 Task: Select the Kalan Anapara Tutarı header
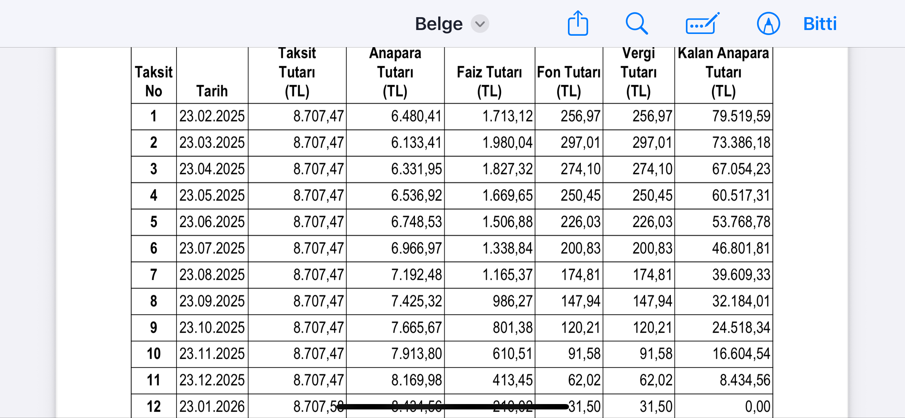[x=723, y=72]
